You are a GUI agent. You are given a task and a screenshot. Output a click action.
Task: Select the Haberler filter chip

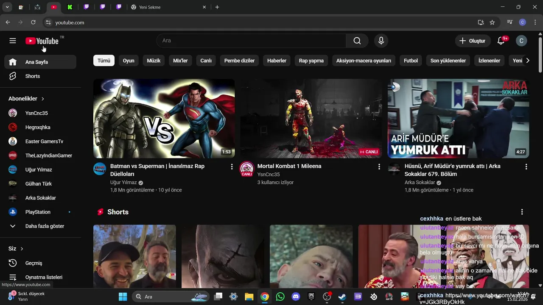pos(277,61)
